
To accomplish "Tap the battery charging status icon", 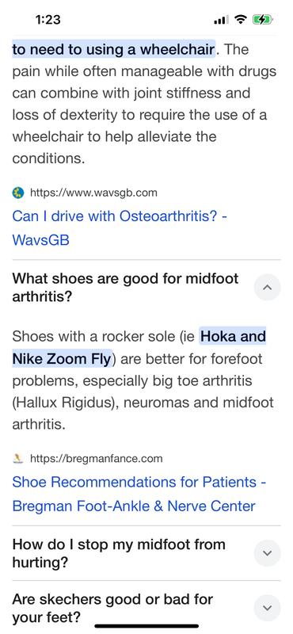I will (x=263, y=19).
